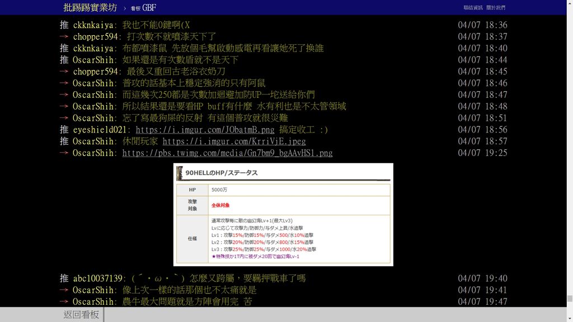Click the 返回看板 button at bottom
Viewport: 573px width, 322px height.
[81, 315]
